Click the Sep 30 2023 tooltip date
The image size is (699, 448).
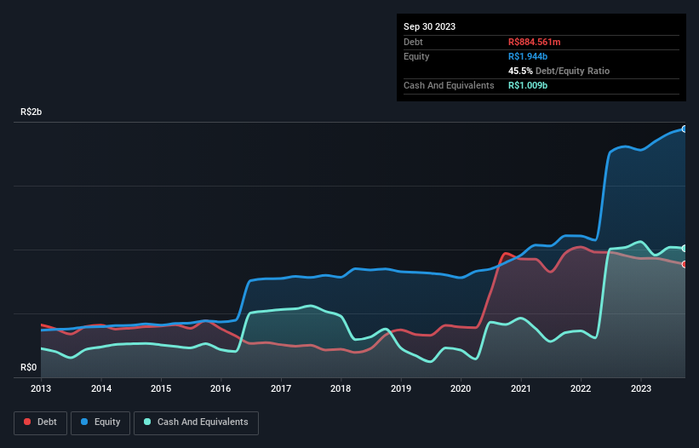pos(429,26)
